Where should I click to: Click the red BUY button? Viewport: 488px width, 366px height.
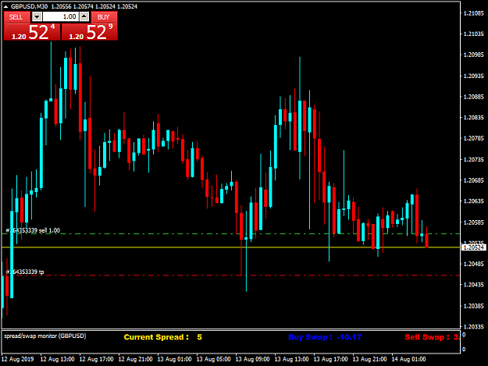coord(104,17)
